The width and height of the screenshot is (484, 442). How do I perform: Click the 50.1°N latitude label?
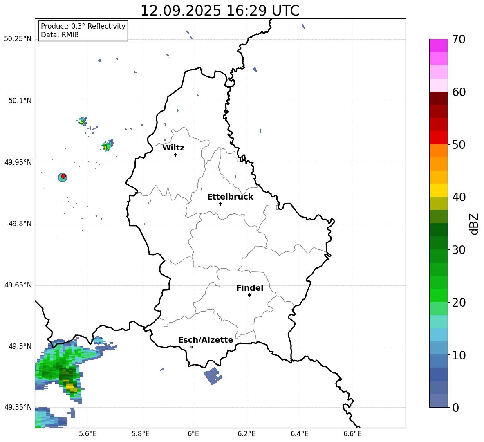[20, 101]
